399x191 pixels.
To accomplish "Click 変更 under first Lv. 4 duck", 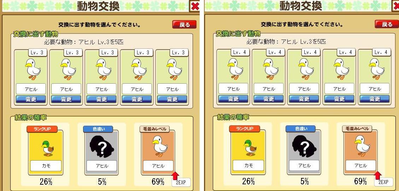I will 233,99.
